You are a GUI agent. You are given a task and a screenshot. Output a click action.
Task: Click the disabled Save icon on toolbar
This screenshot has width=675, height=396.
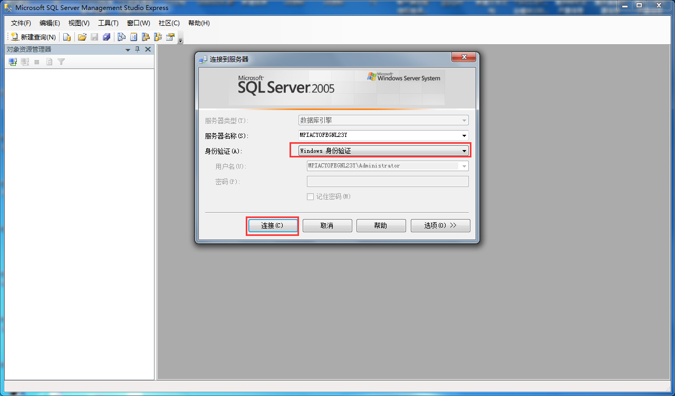(x=94, y=37)
